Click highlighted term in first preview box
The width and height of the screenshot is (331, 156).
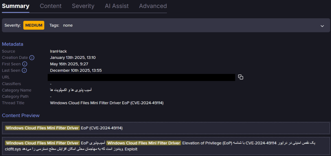(42, 128)
